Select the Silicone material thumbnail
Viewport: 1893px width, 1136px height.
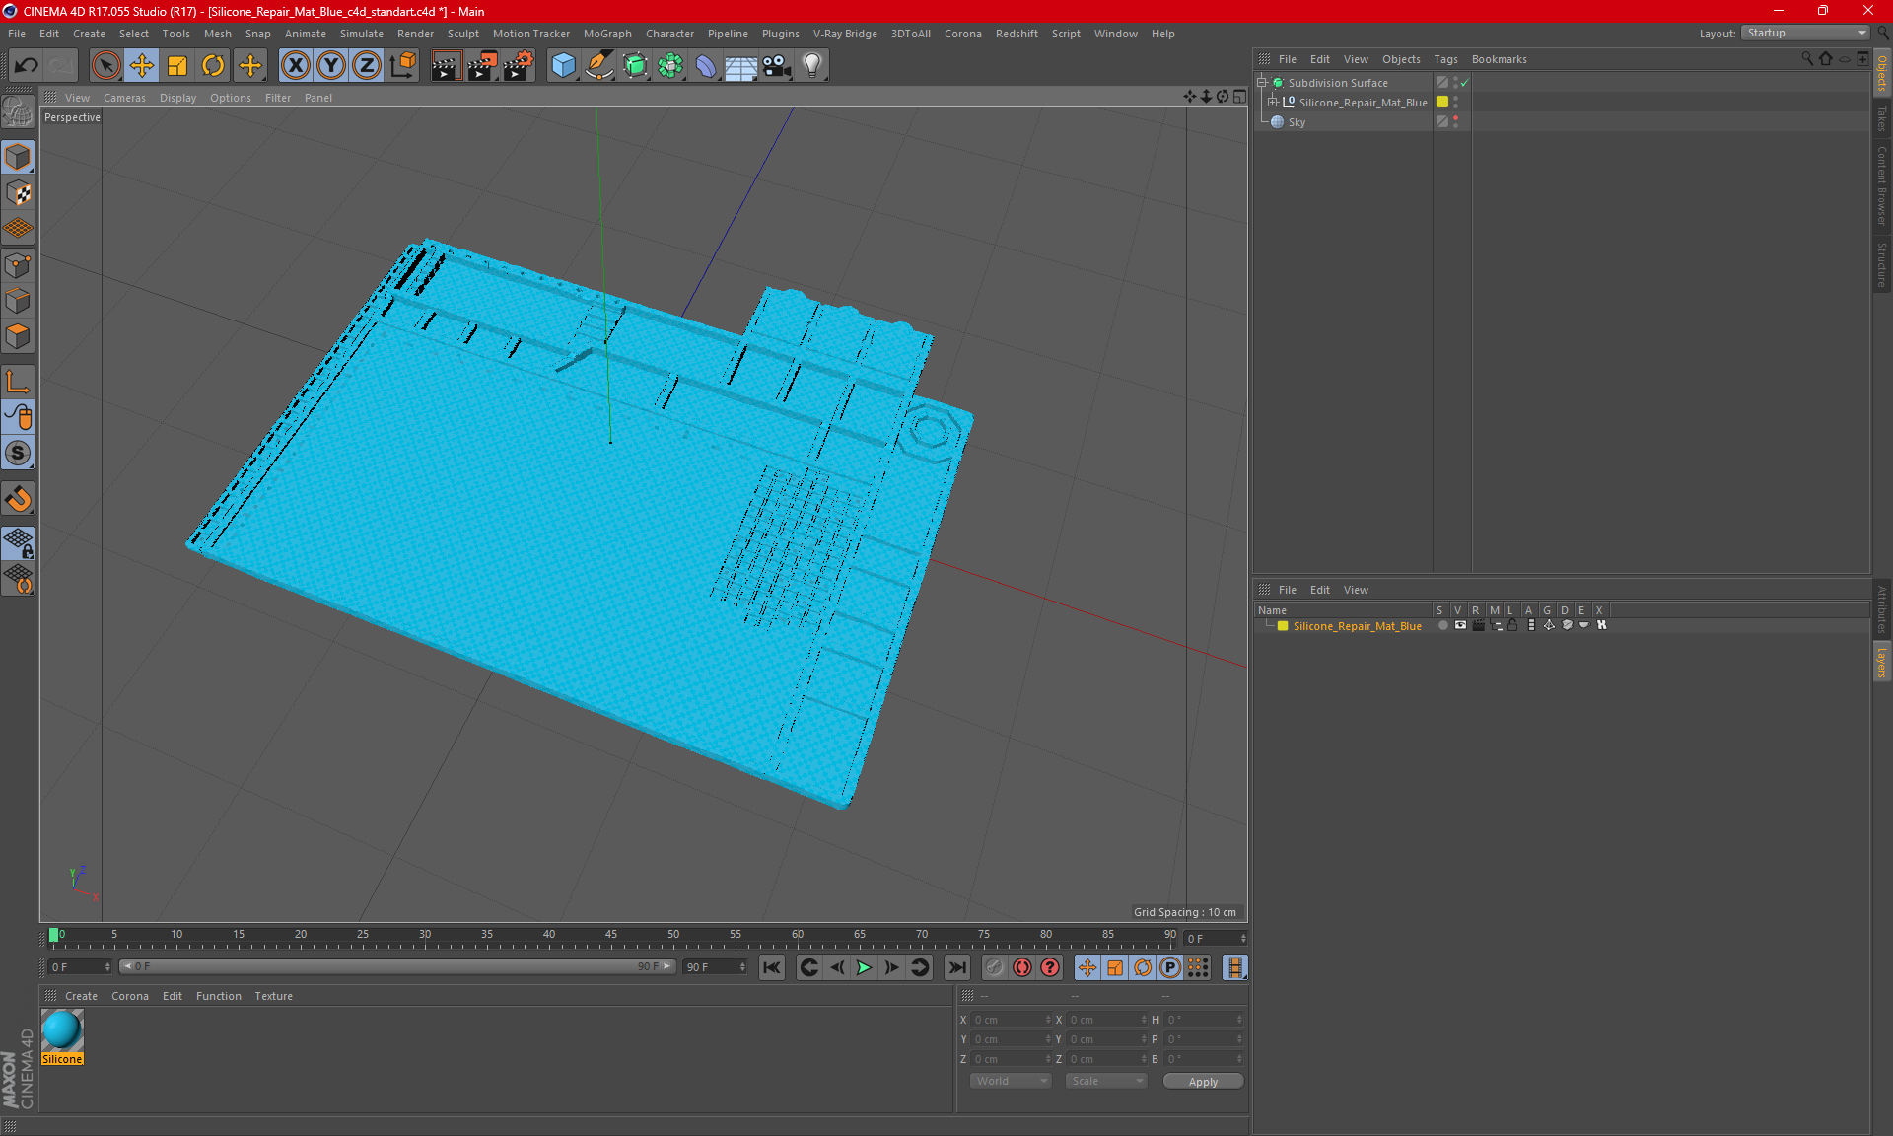coord(62,1030)
